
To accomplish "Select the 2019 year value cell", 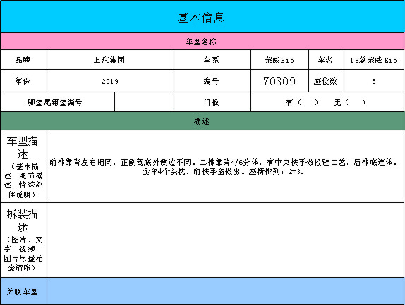I will pos(110,81).
